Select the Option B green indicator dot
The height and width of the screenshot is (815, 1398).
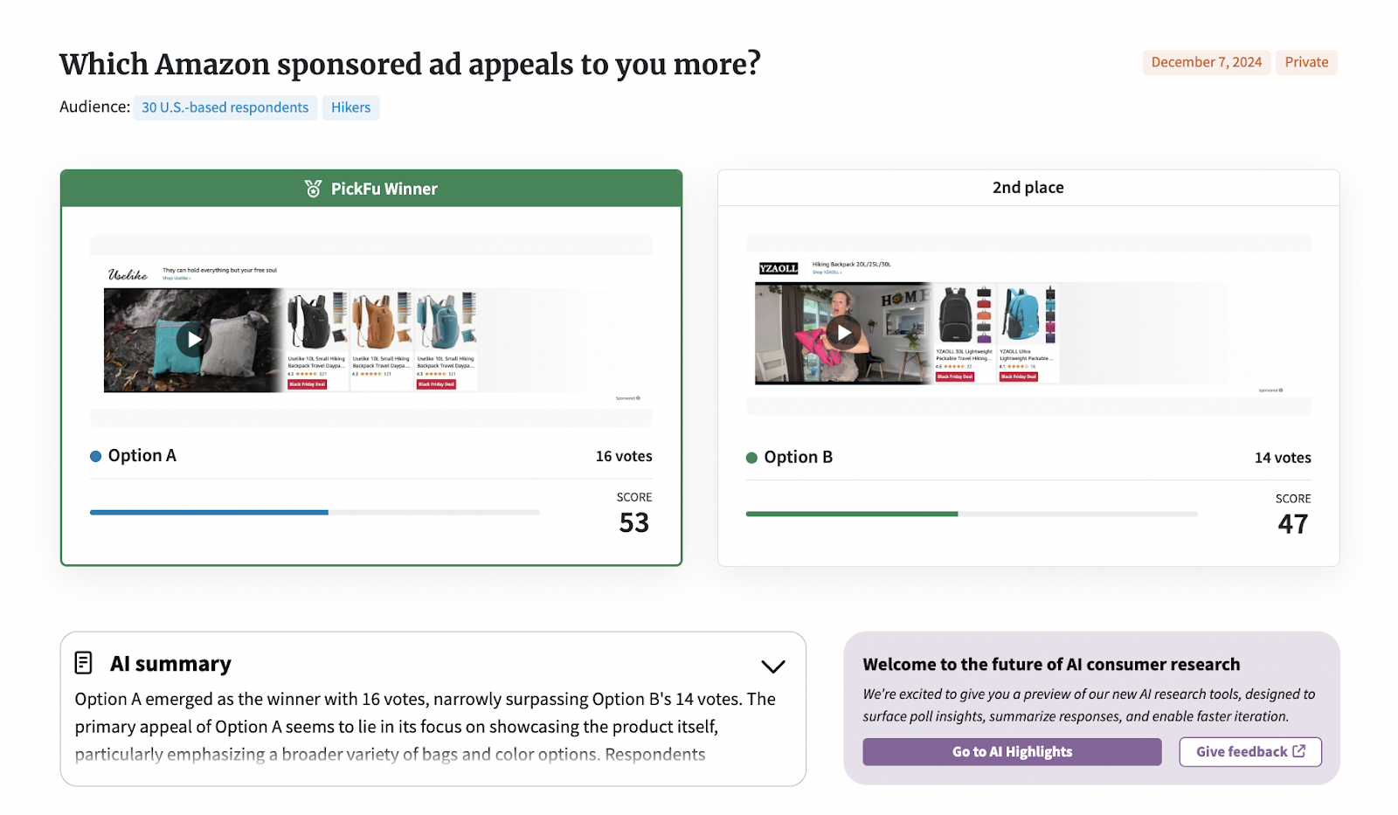751,457
